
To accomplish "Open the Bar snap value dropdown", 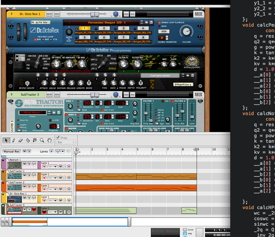I will 66,142.
